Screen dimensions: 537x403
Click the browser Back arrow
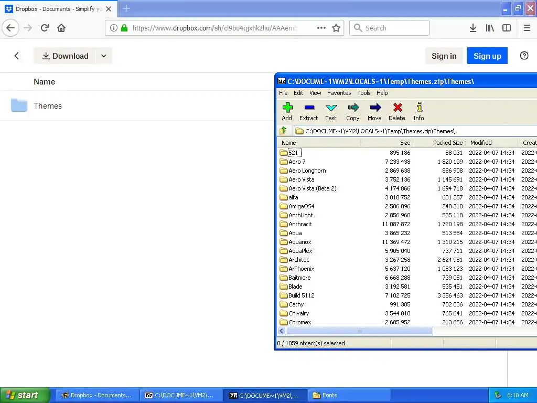pyautogui.click(x=10, y=28)
